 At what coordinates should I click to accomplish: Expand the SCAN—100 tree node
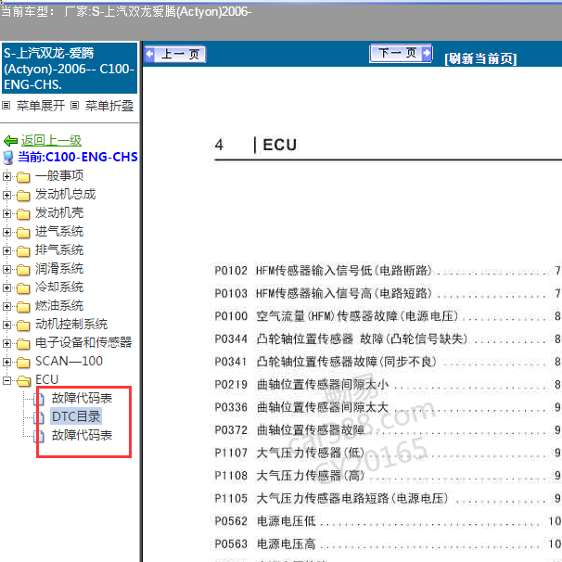pyautogui.click(x=6, y=362)
